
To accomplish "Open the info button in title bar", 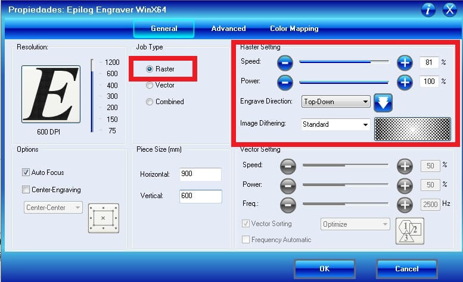I will (428, 10).
